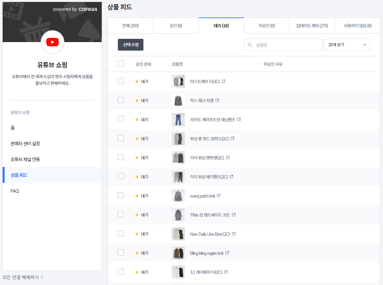Switch to the 전체 (293) tab

[130, 26]
